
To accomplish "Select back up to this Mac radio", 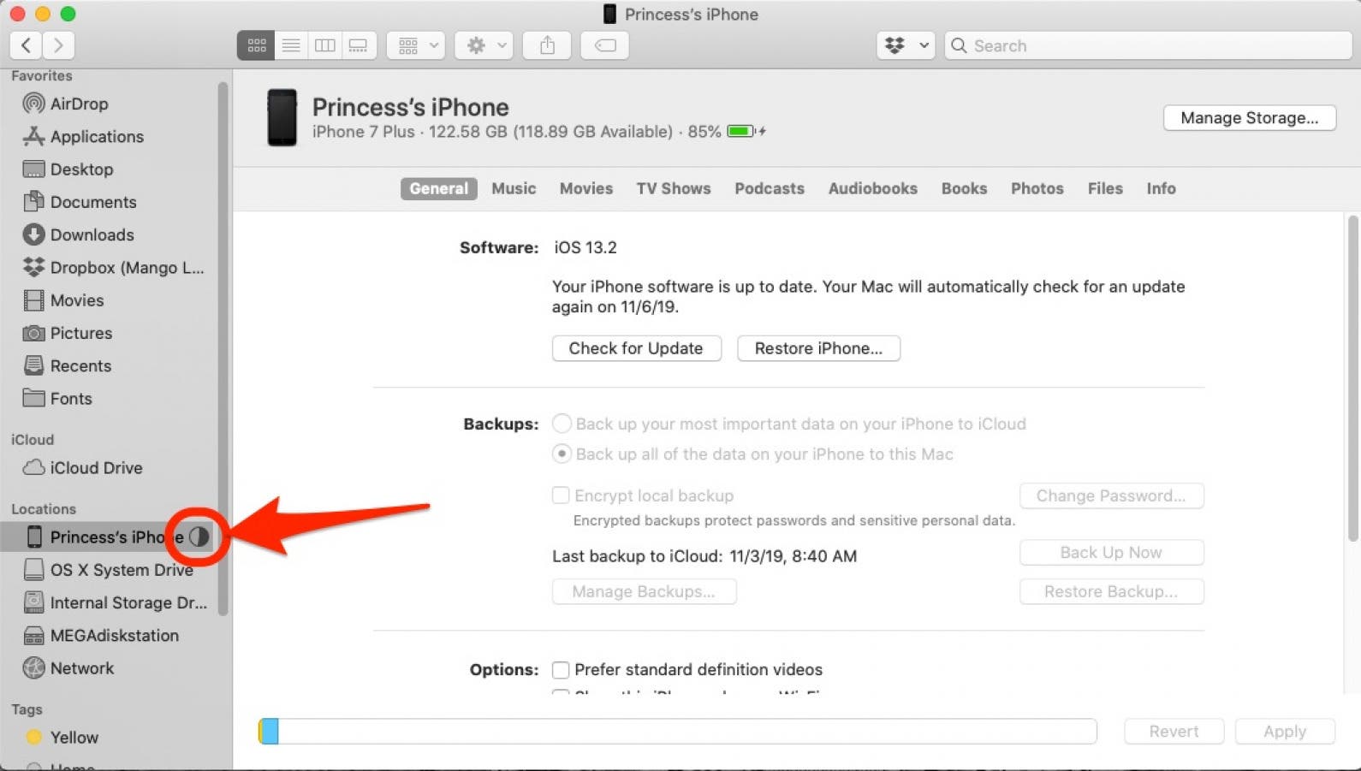I will [x=562, y=454].
